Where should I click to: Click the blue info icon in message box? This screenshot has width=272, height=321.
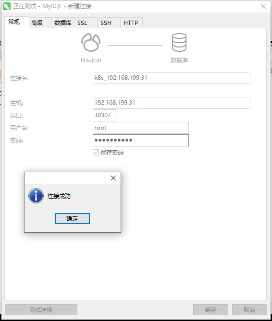click(x=36, y=196)
